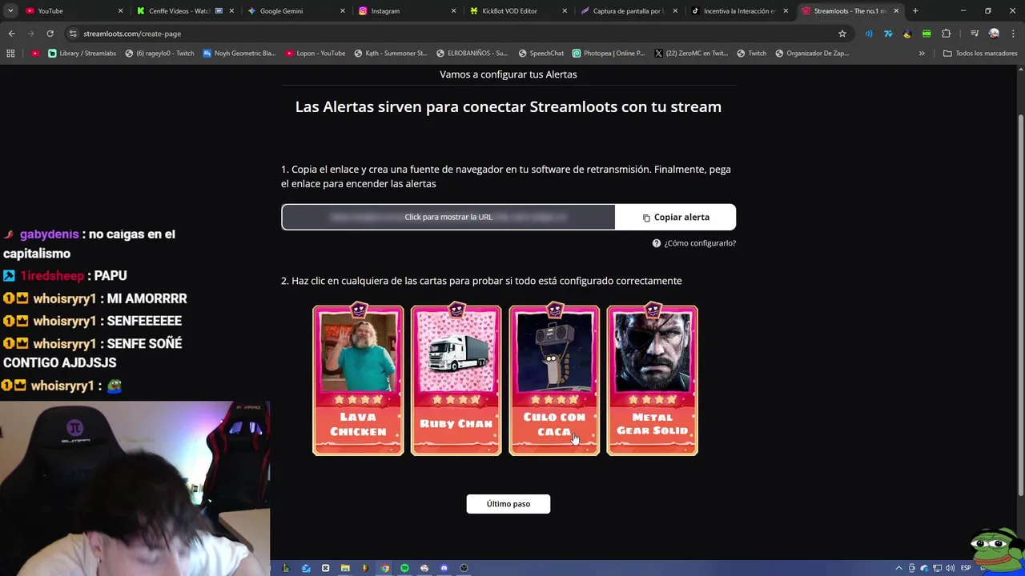Open the Photopea bookmark
The image size is (1025, 576).
tap(609, 54)
